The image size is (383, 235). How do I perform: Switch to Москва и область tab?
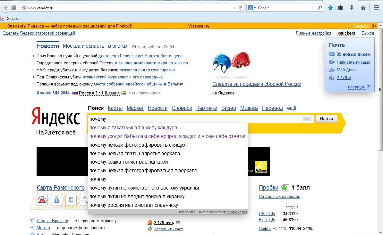click(83, 46)
